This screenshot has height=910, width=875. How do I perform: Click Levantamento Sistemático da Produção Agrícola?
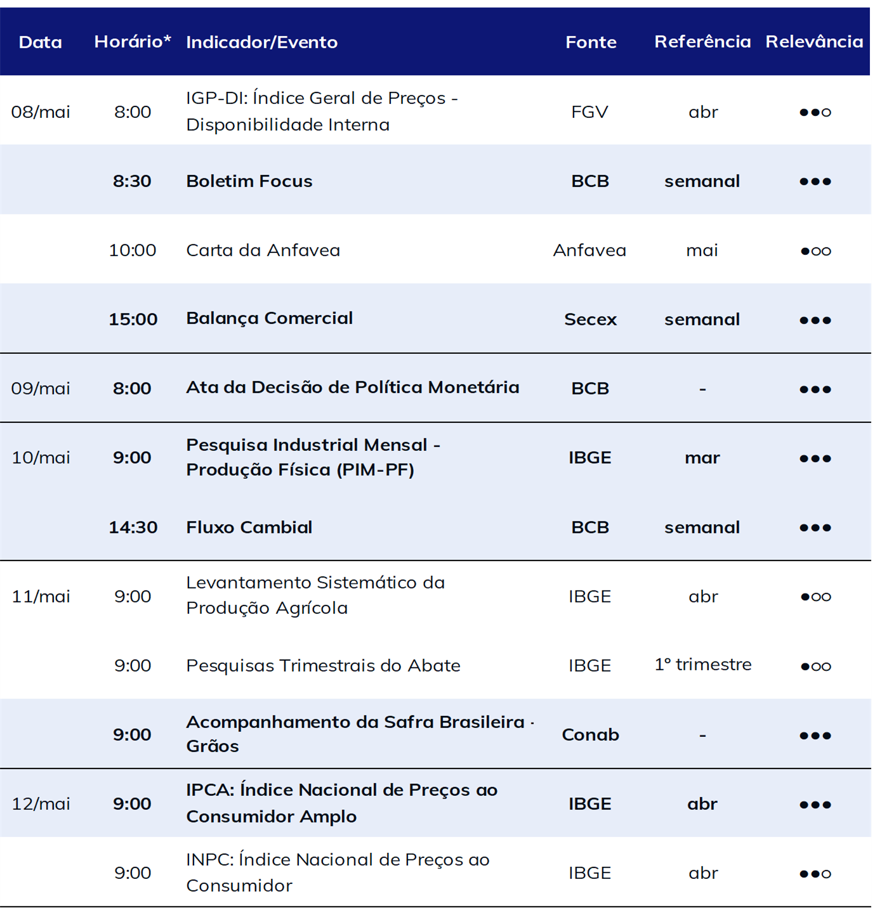[x=315, y=595]
